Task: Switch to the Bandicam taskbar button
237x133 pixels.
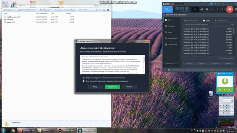Action: click(67, 130)
